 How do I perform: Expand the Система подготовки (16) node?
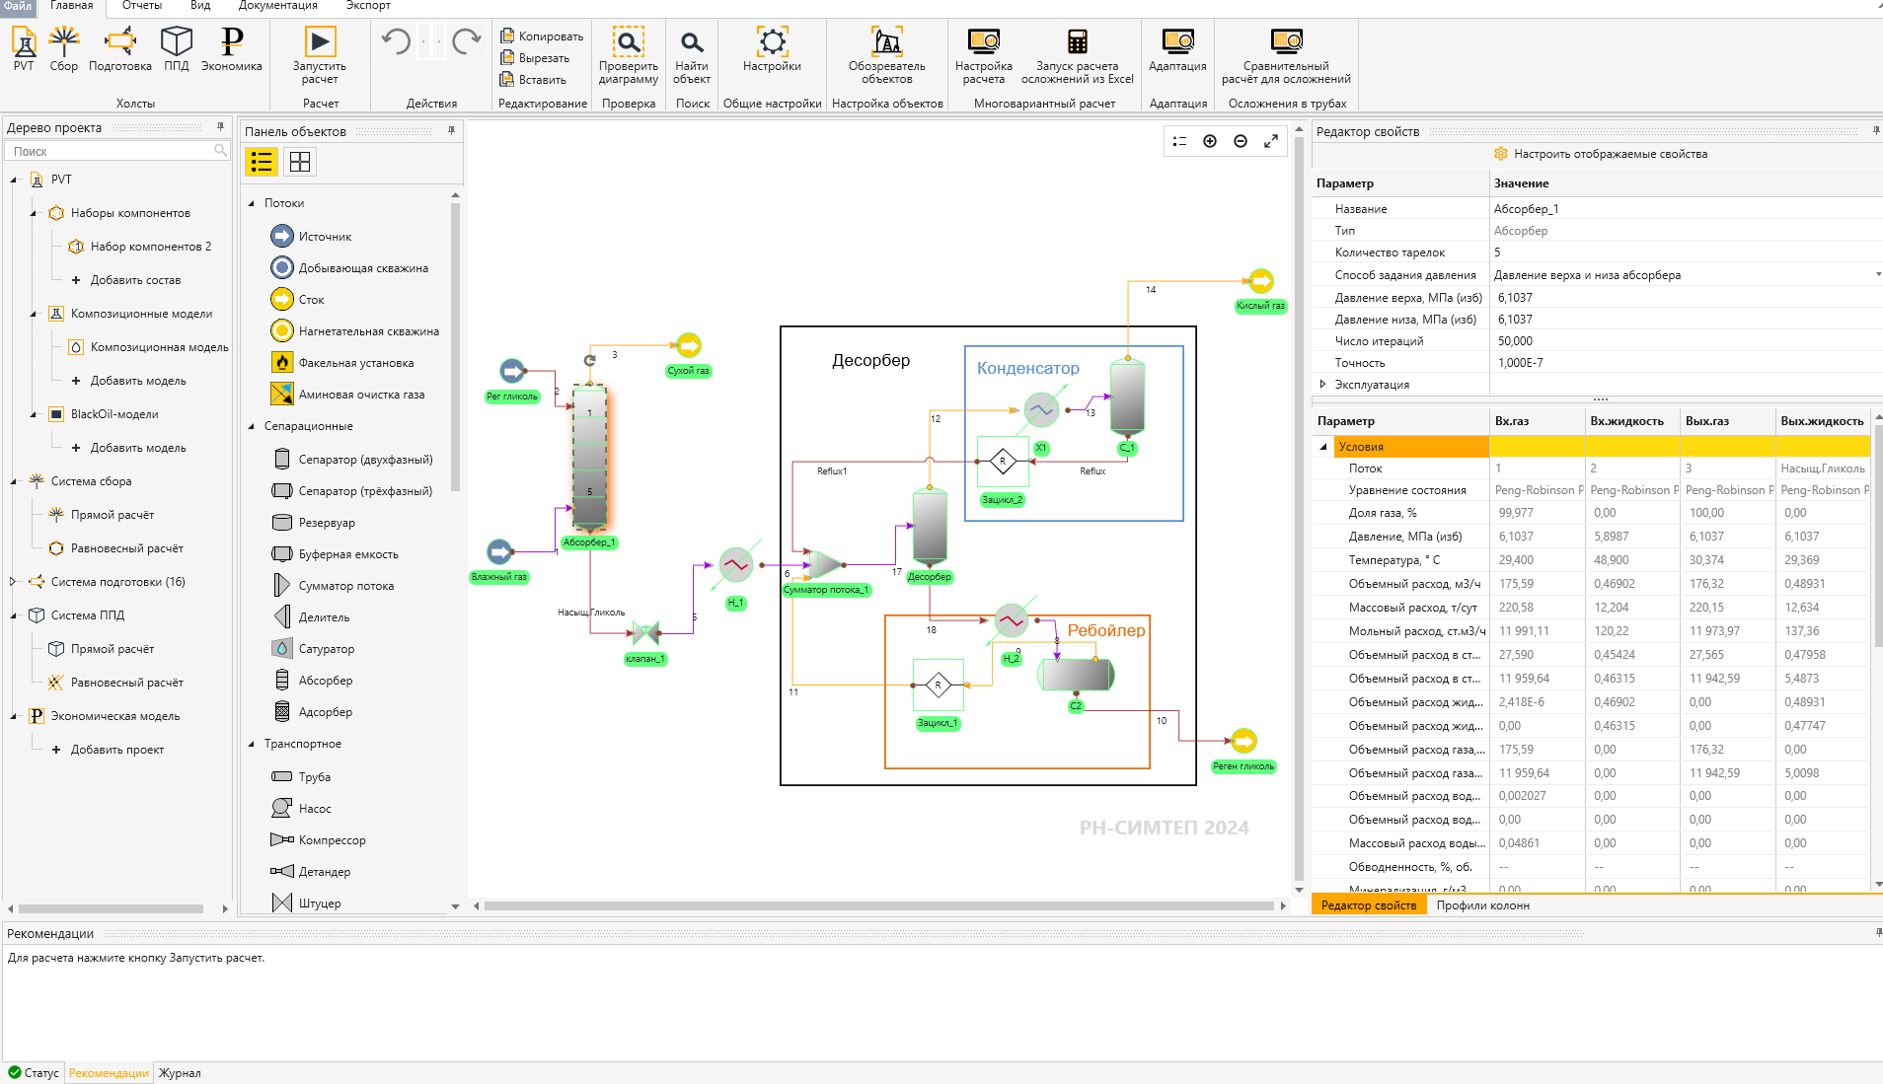13,582
